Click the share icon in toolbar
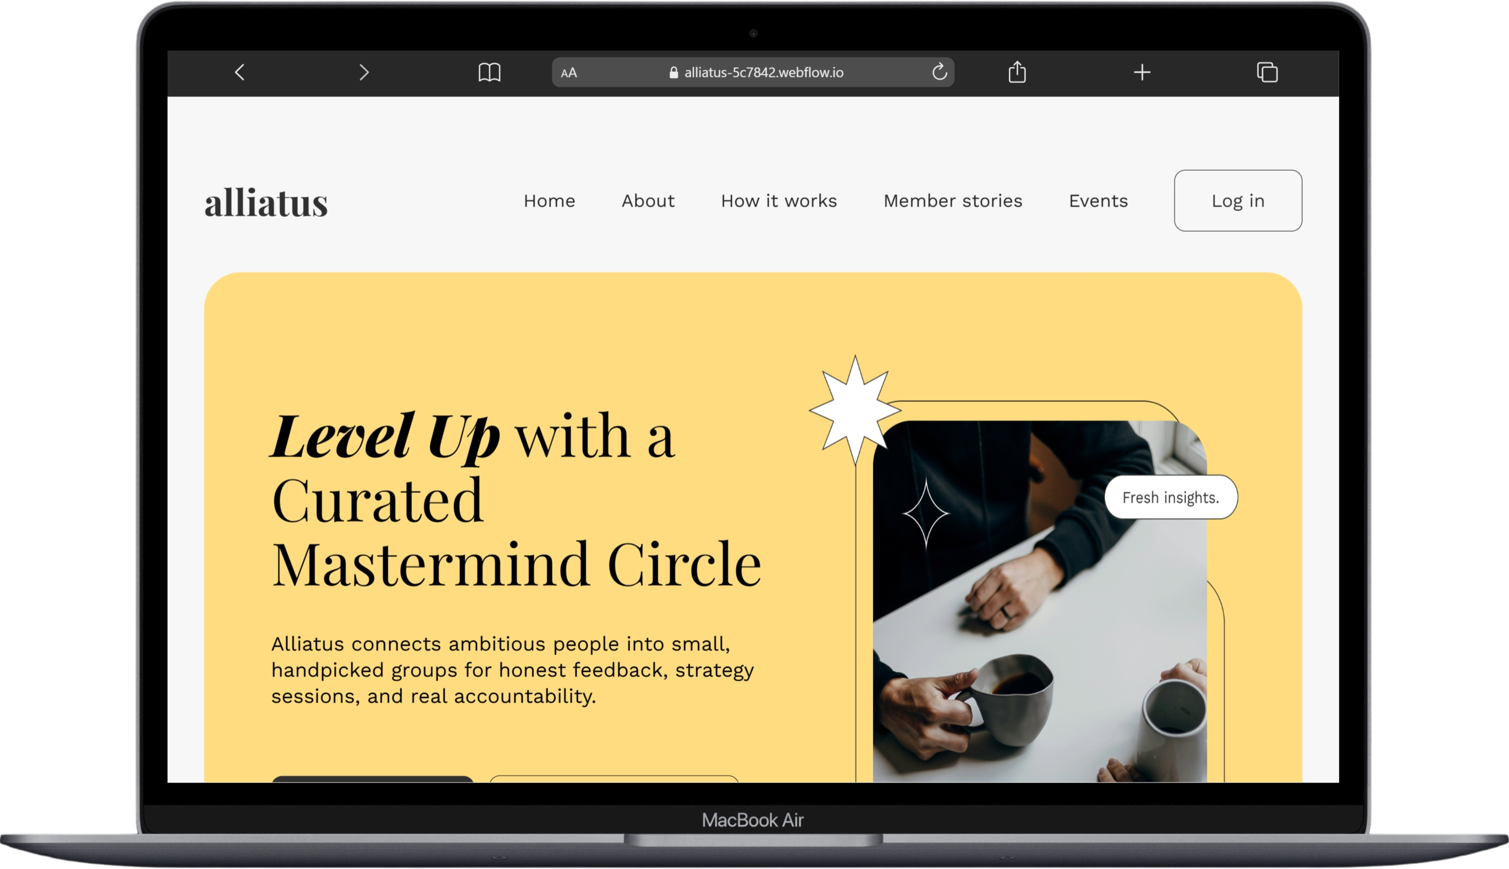This screenshot has height=869, width=1509. coord(1017,72)
